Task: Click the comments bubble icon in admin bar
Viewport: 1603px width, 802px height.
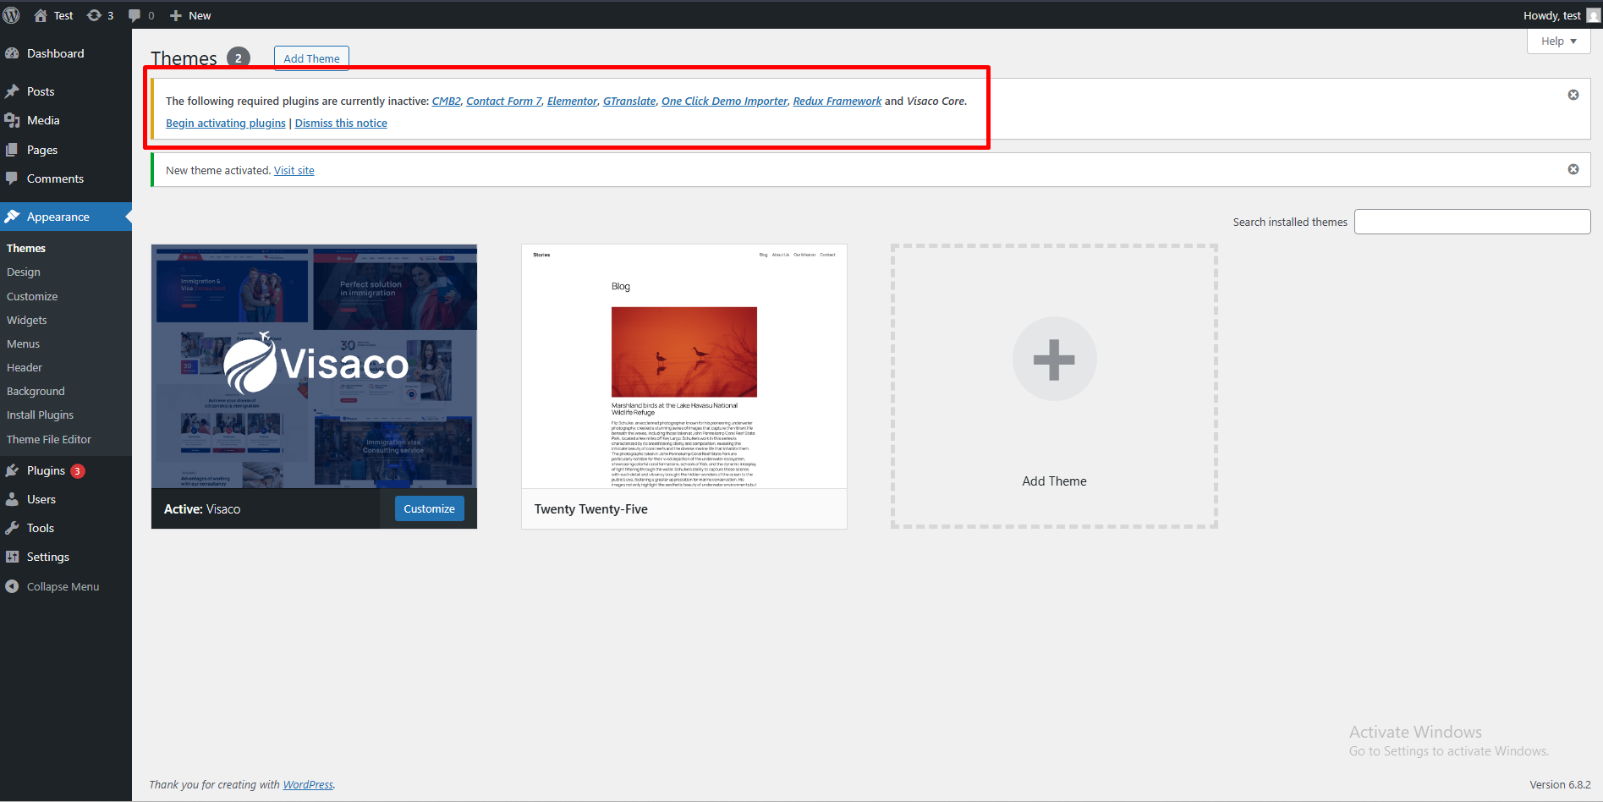Action: [134, 15]
